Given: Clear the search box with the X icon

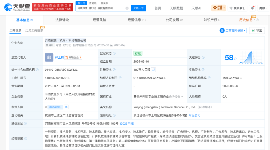Looking at the screenshot, I should click(x=127, y=8).
